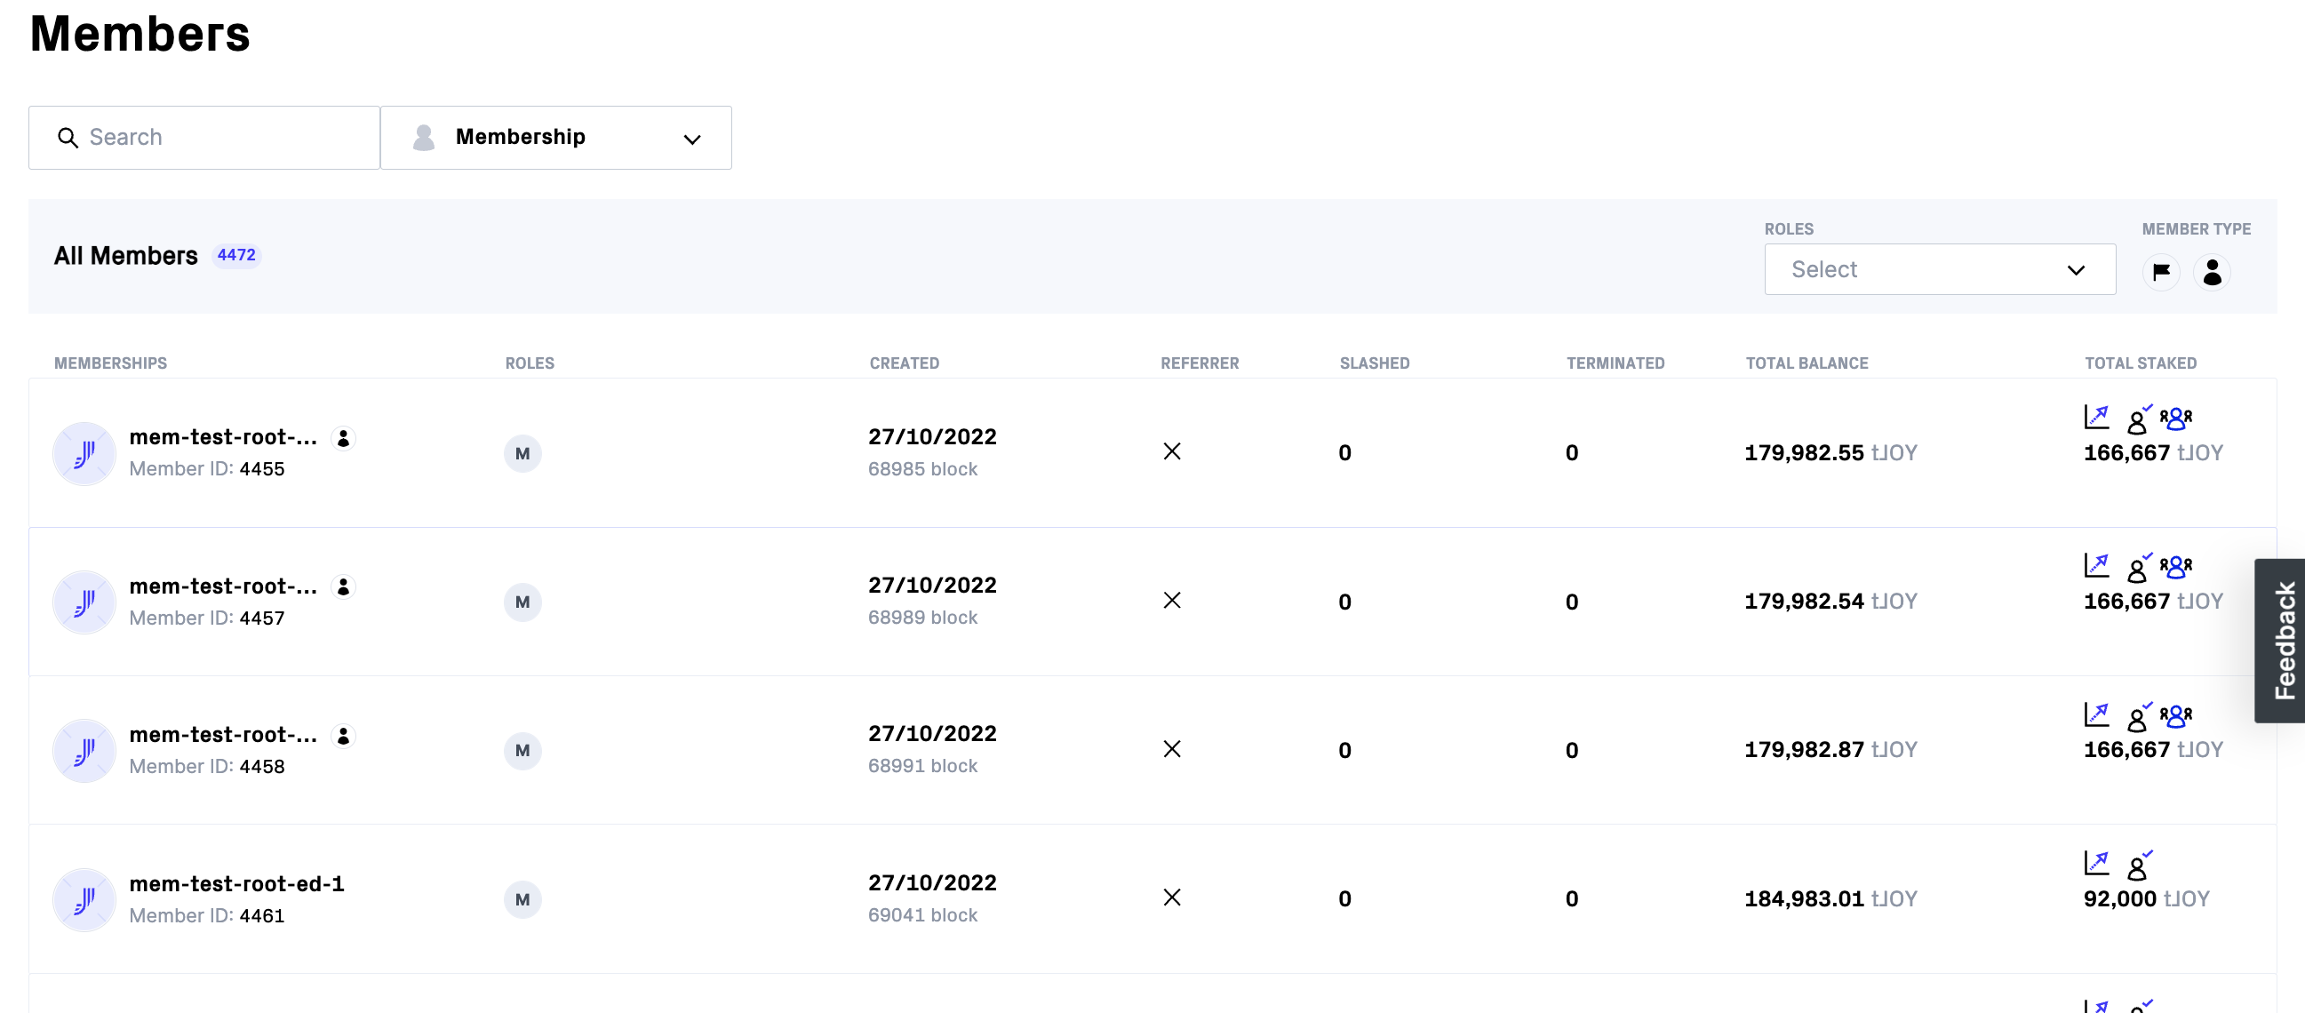Sort by Total Balance column header
The image size is (2305, 1013).
pyautogui.click(x=1807, y=363)
